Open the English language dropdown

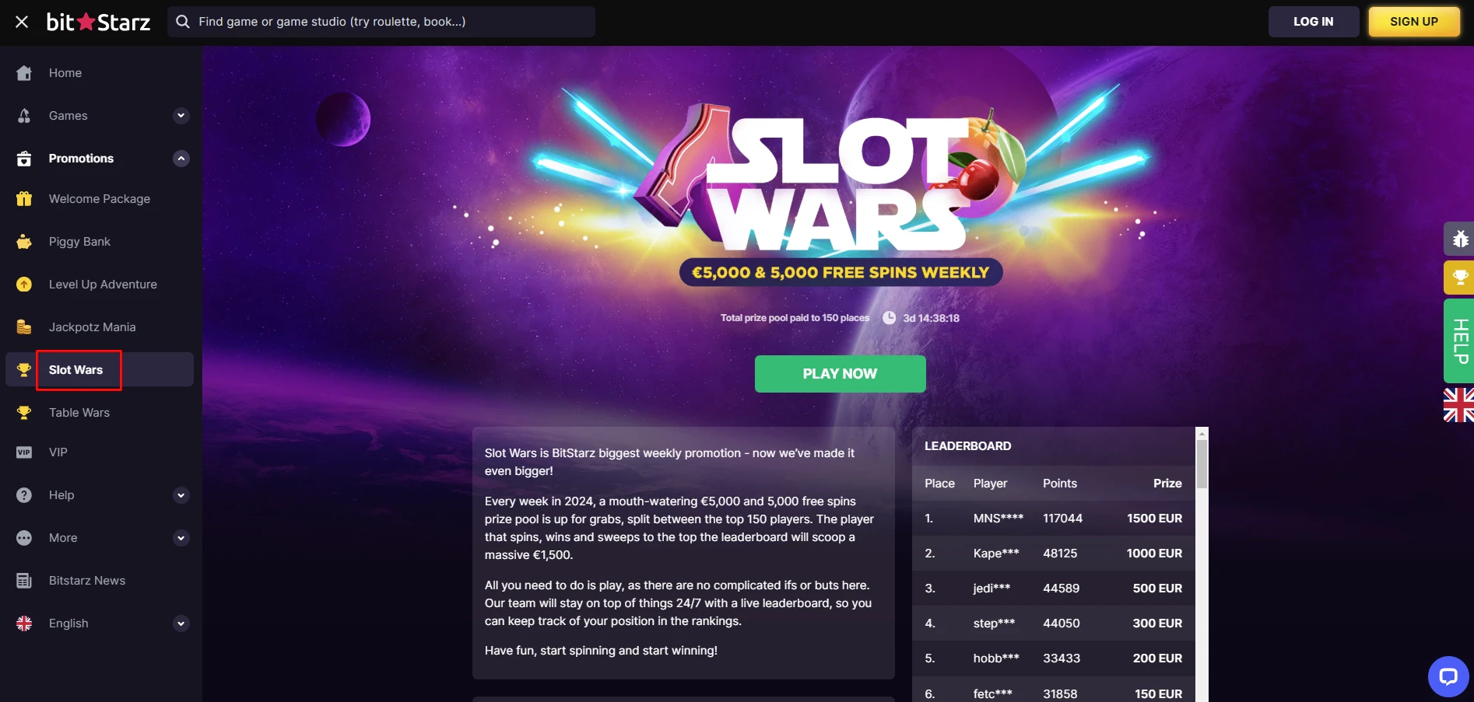pos(181,623)
